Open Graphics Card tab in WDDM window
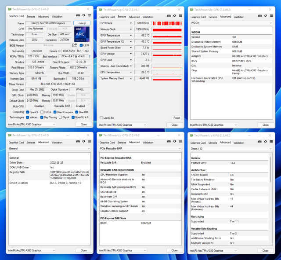This screenshot has height=260, width=281. [x=198, y=17]
